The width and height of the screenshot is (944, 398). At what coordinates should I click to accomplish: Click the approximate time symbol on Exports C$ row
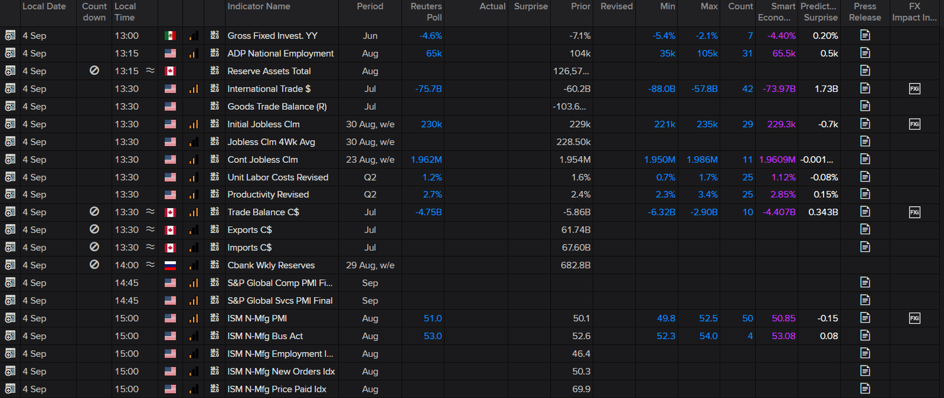[150, 230]
